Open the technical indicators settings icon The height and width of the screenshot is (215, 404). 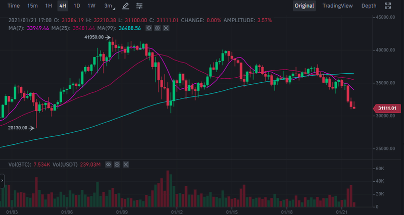click(x=139, y=6)
